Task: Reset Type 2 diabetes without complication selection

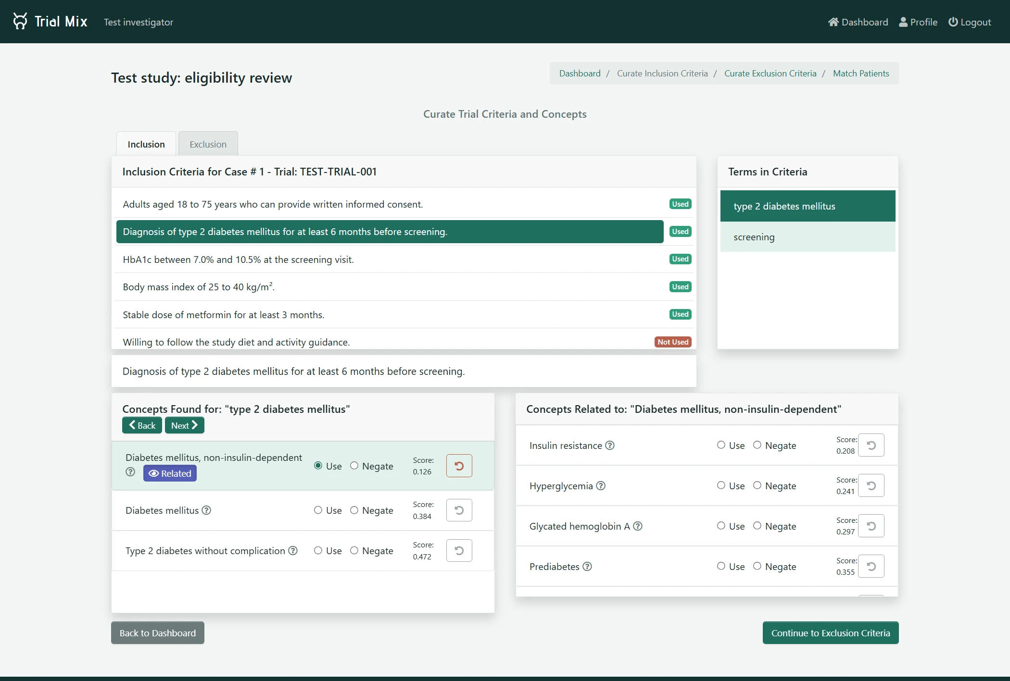Action: (459, 550)
